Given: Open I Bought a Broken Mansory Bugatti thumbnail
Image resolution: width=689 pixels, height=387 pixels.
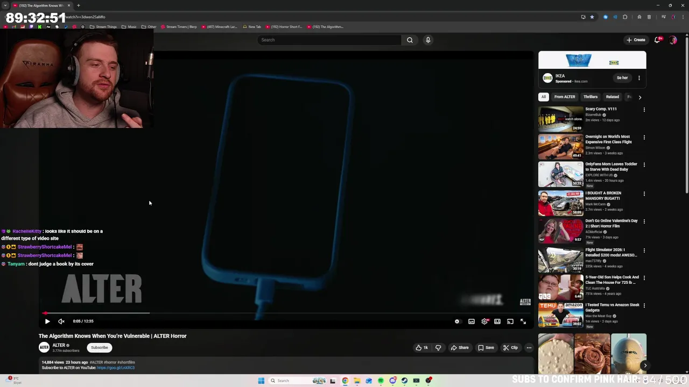Looking at the screenshot, I should [x=560, y=203].
